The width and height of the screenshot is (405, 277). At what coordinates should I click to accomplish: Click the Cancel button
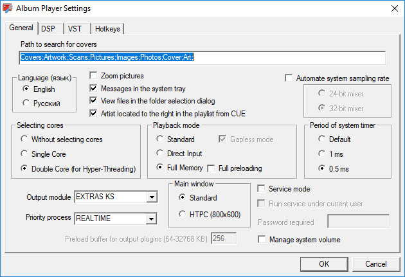(376, 264)
